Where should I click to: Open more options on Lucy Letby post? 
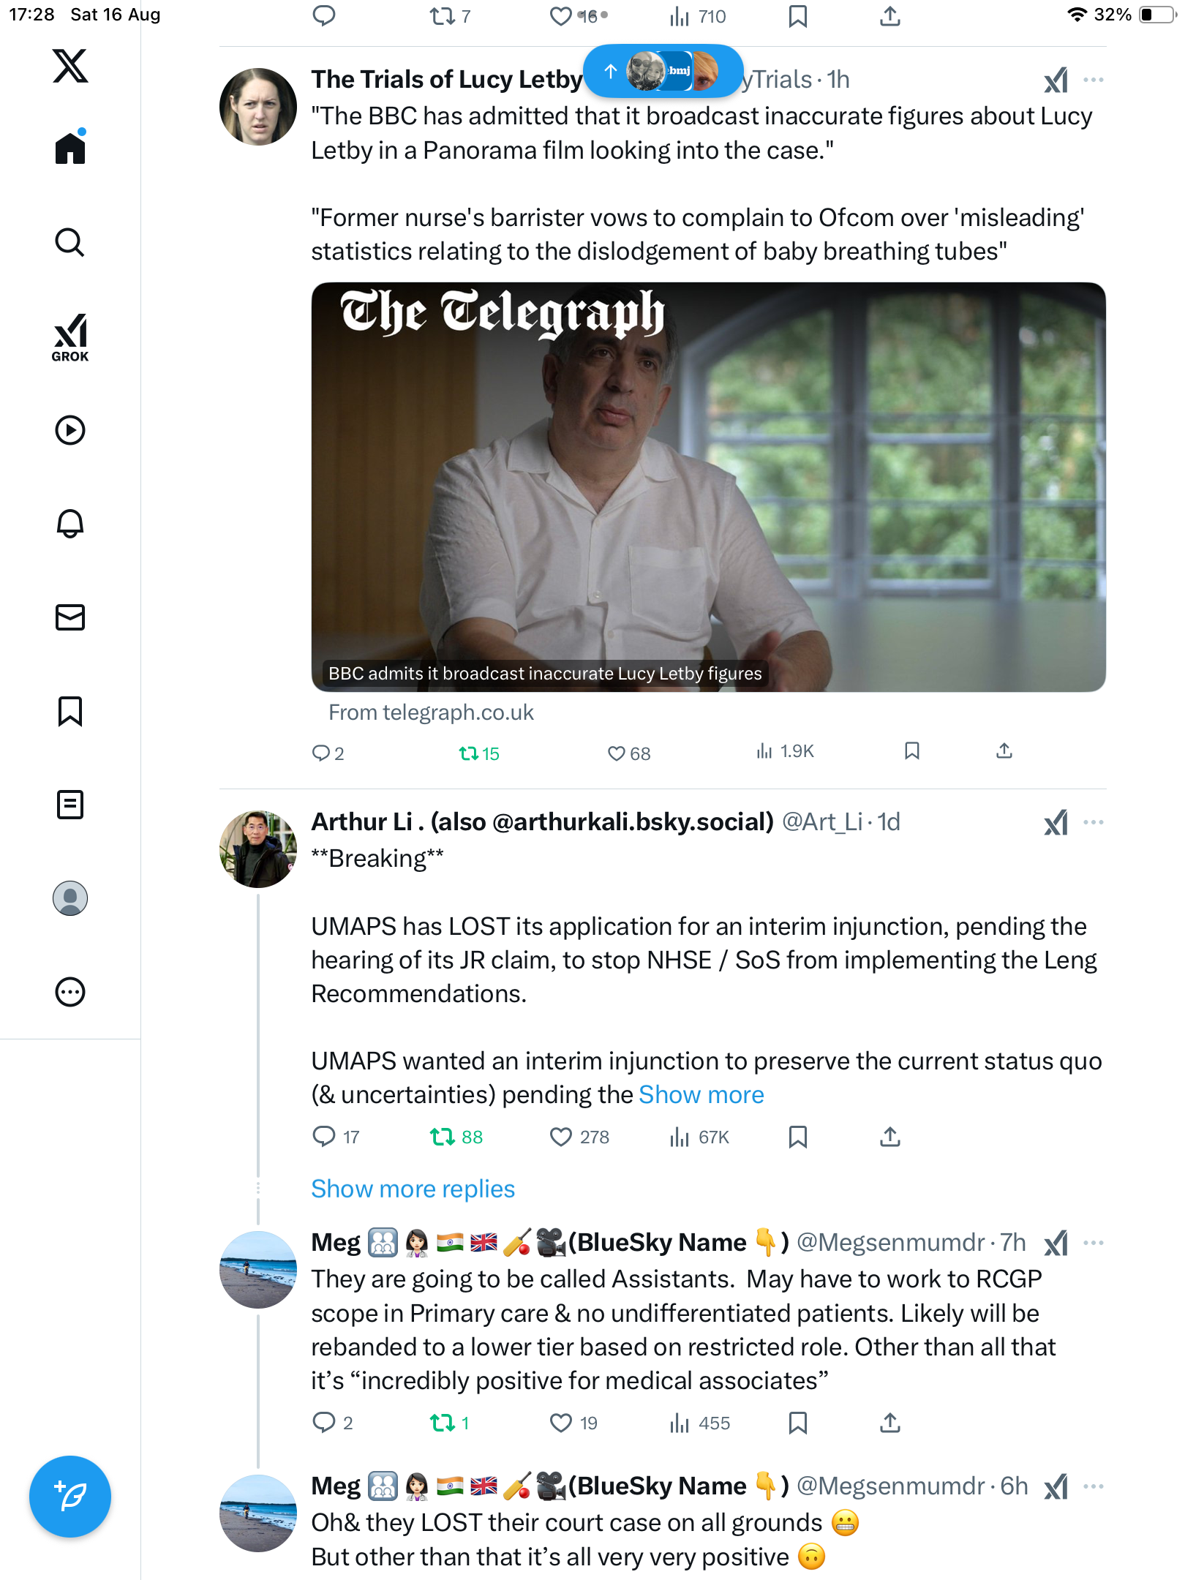pos(1093,80)
